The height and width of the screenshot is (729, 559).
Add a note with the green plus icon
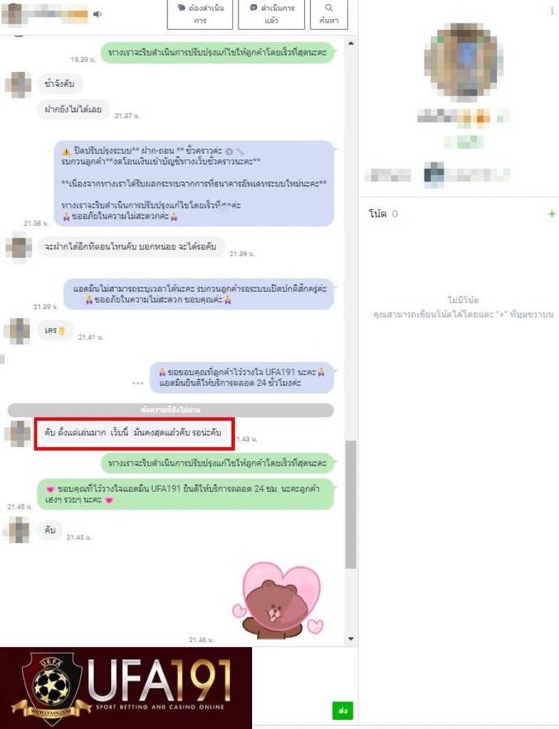(552, 214)
